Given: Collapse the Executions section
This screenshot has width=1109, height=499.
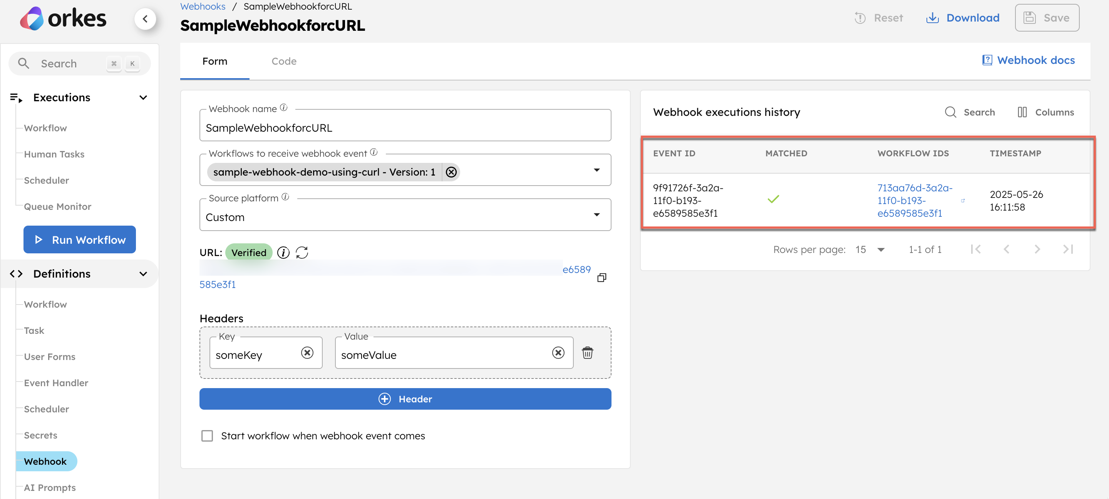Looking at the screenshot, I should [143, 98].
